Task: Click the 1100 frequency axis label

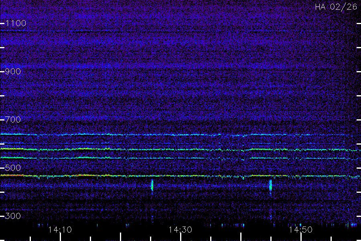Action: click(x=16, y=23)
